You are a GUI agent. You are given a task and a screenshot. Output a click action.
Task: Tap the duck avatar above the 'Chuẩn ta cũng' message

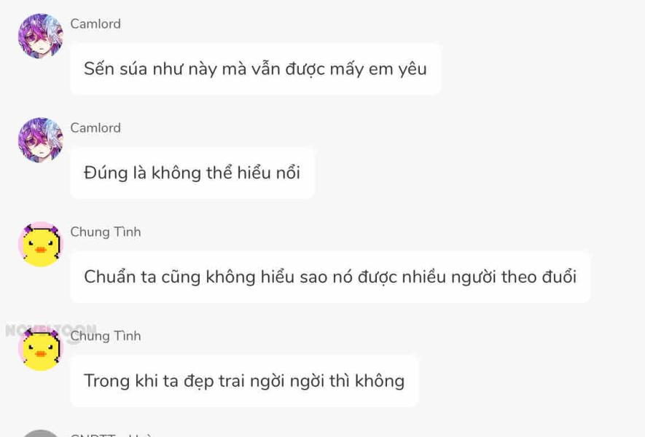click(41, 245)
